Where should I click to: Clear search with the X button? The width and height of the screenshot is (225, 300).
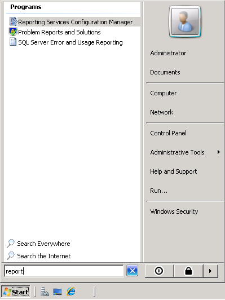[132, 271]
